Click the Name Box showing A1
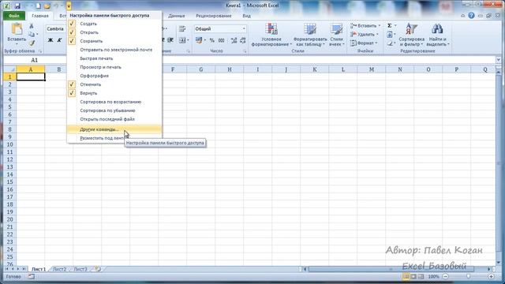The width and height of the screenshot is (505, 284). point(34,60)
